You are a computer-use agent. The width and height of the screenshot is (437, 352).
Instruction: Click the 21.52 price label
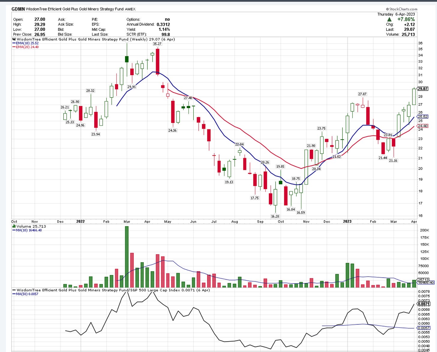tap(337, 157)
